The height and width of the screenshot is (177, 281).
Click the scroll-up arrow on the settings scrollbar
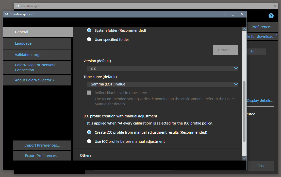click(x=244, y=29)
